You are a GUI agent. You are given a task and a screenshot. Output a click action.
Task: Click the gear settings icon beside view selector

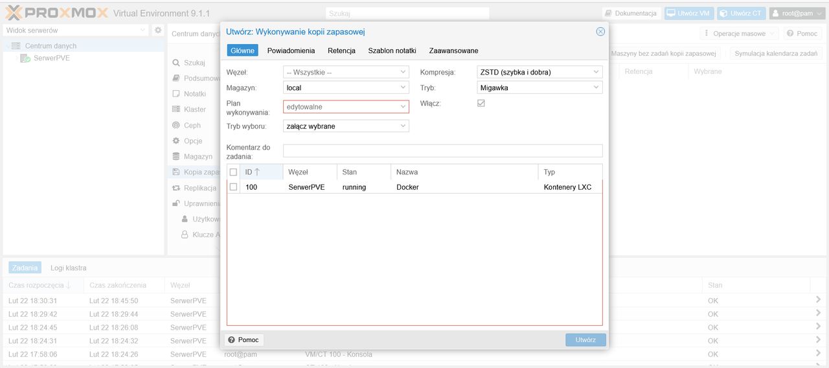pyautogui.click(x=157, y=30)
